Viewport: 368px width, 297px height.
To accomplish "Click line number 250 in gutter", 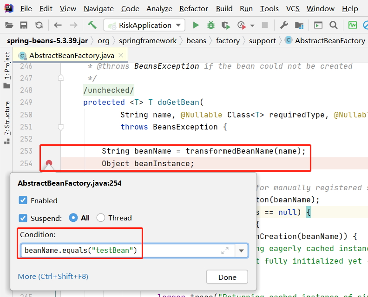I will tap(26, 115).
